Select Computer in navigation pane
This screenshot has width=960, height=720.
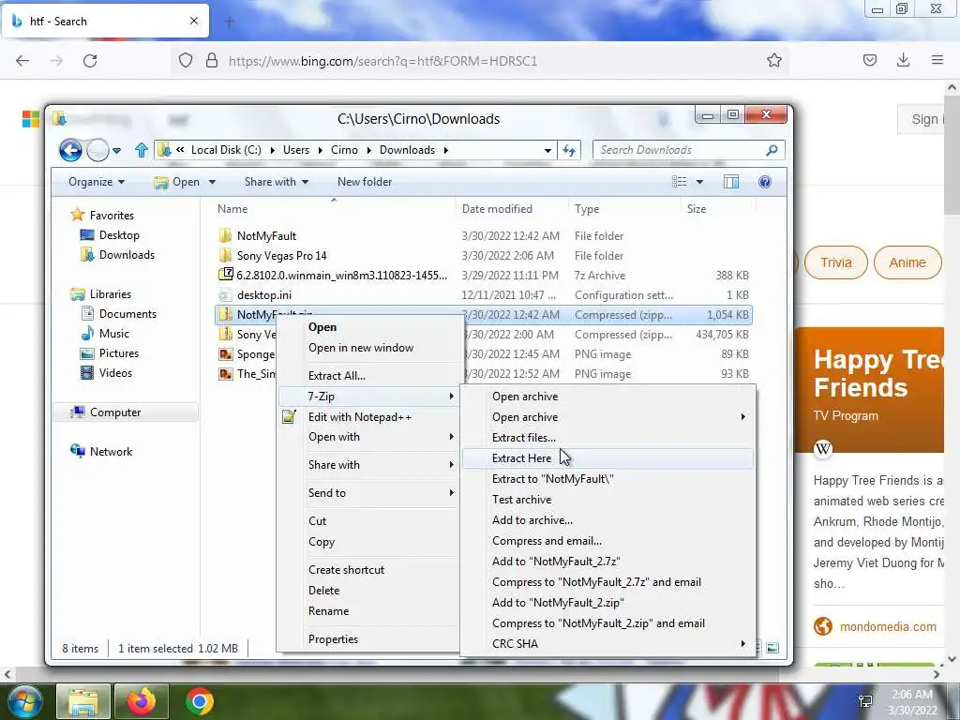coord(126,412)
